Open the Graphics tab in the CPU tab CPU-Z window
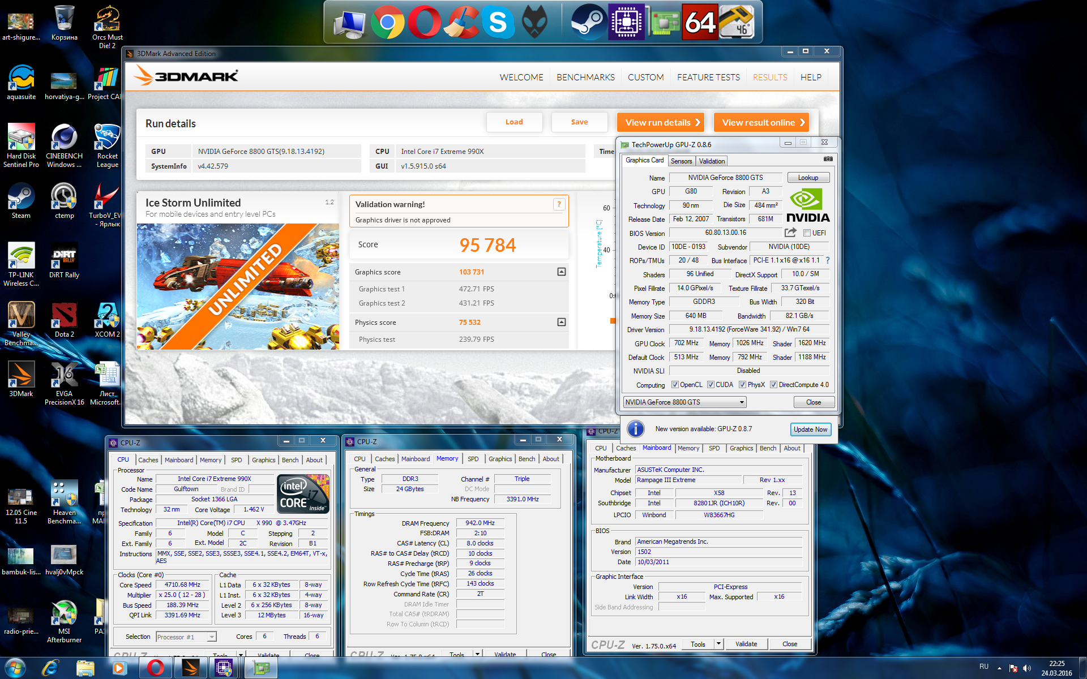 pos(263,460)
